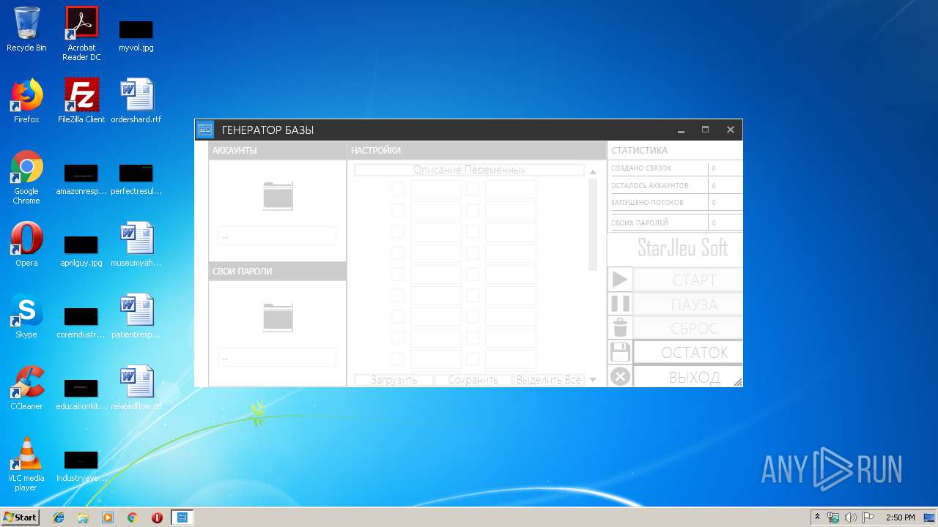
Task: Click the ОСТАТОК button
Action: (x=688, y=352)
